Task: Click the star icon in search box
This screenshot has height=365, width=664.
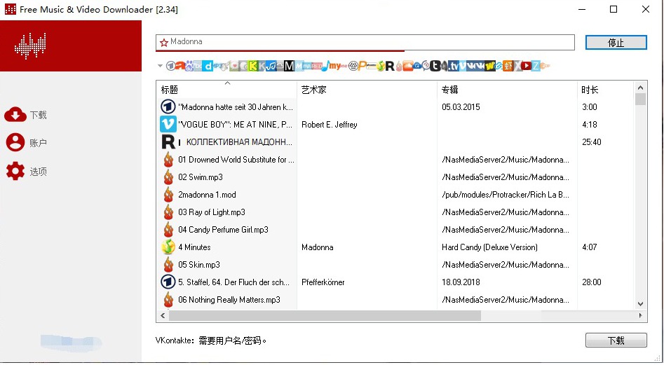Action: tap(164, 42)
